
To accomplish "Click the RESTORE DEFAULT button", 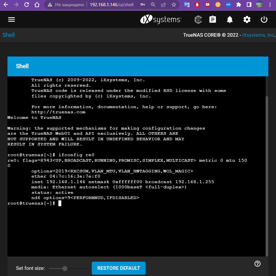I will pyautogui.click(x=119, y=268).
